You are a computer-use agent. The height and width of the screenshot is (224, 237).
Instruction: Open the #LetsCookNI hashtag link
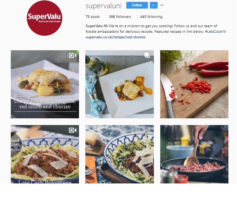(x=215, y=32)
